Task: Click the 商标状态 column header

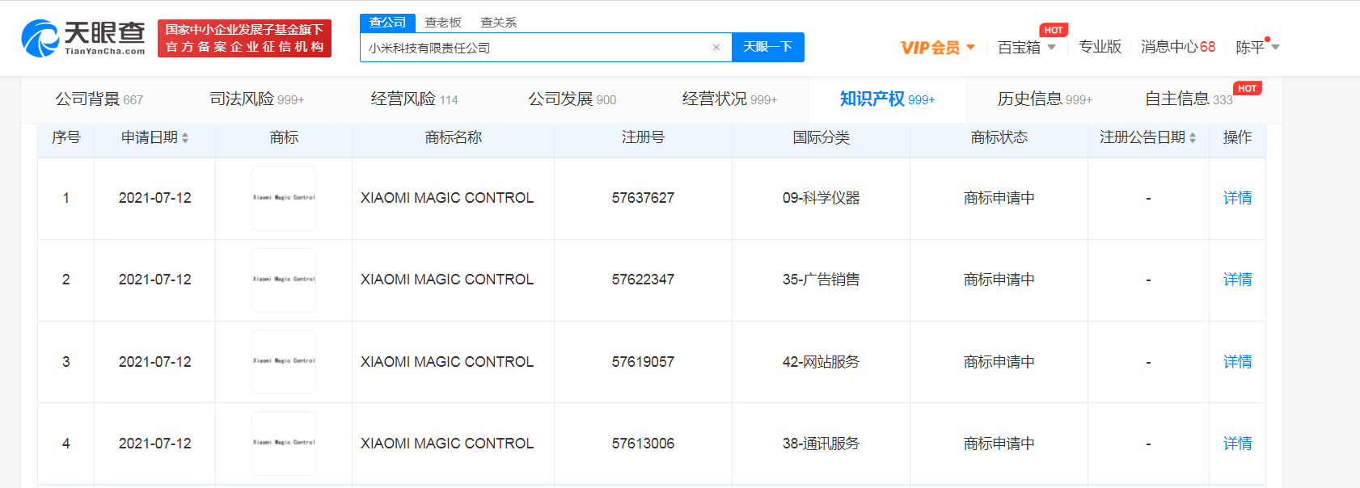Action: tap(999, 137)
